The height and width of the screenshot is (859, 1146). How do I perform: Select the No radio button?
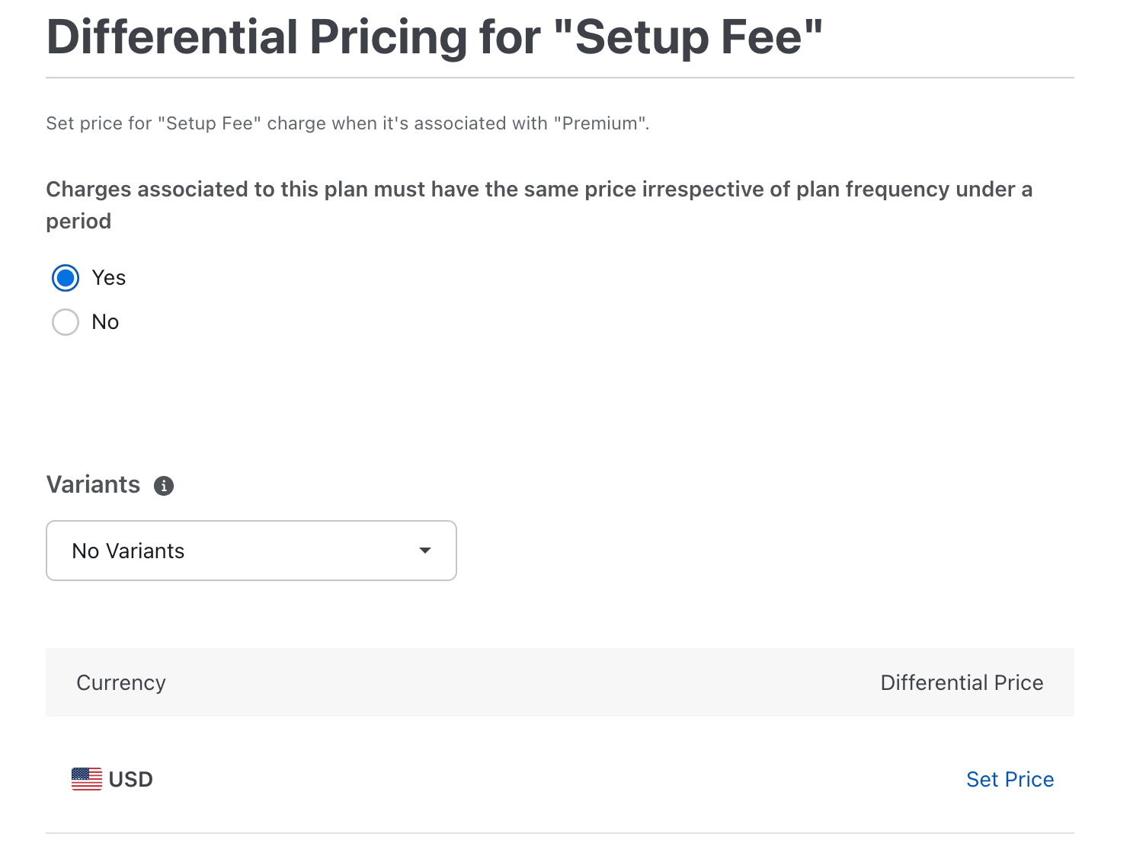[66, 322]
